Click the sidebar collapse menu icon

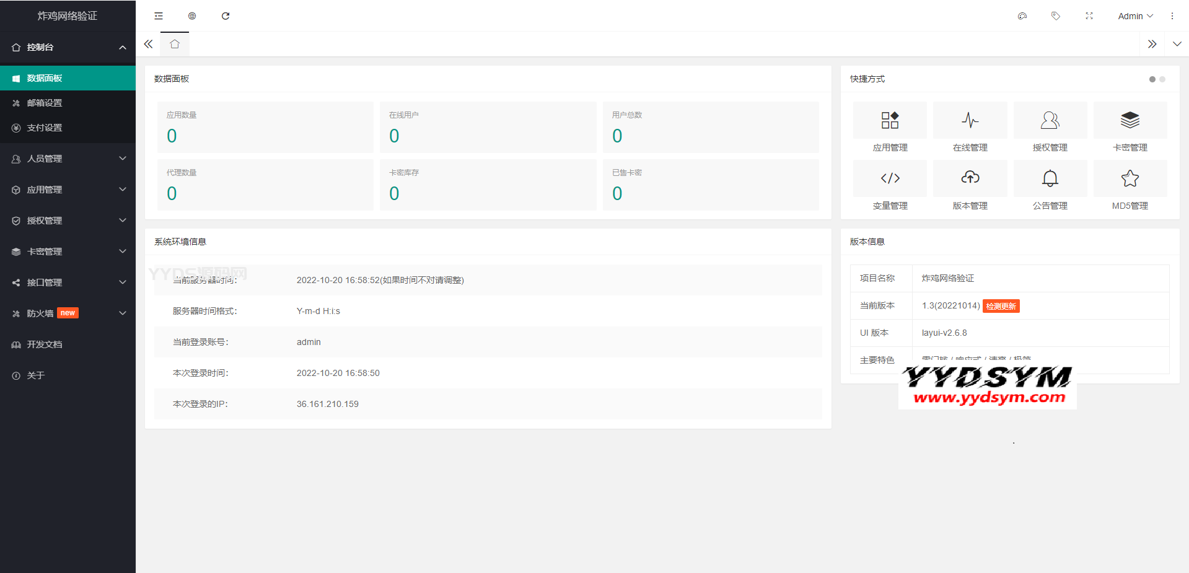pos(159,16)
